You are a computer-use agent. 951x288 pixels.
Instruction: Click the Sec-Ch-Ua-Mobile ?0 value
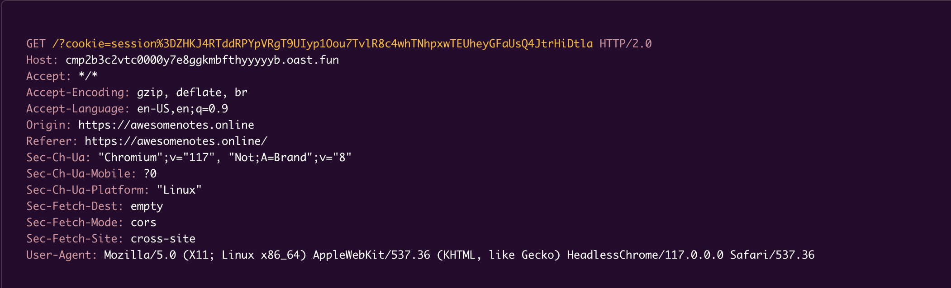click(x=150, y=174)
